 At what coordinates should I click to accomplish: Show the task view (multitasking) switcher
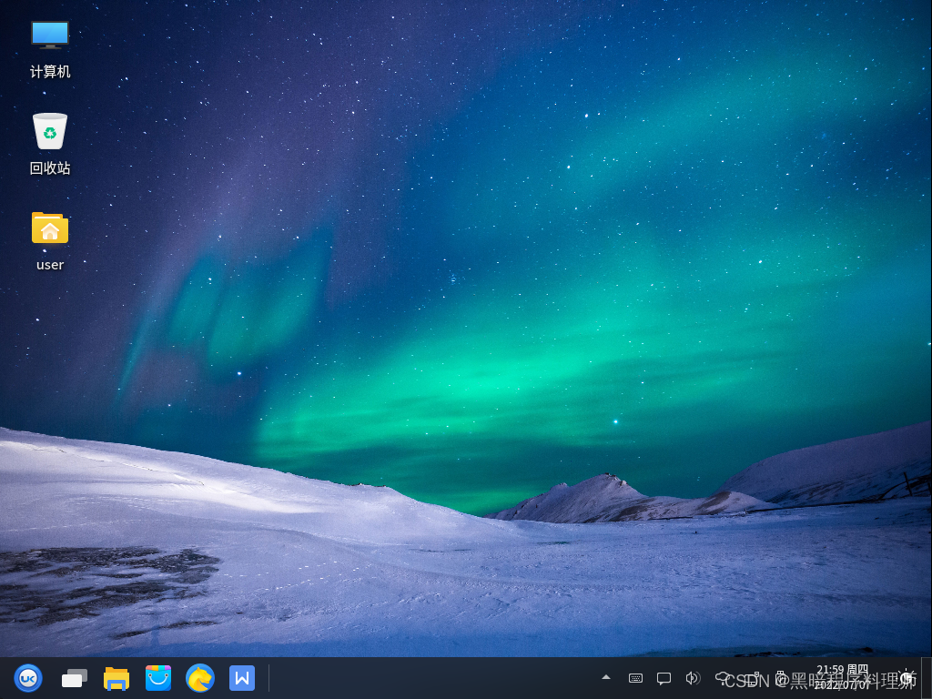[x=75, y=678]
